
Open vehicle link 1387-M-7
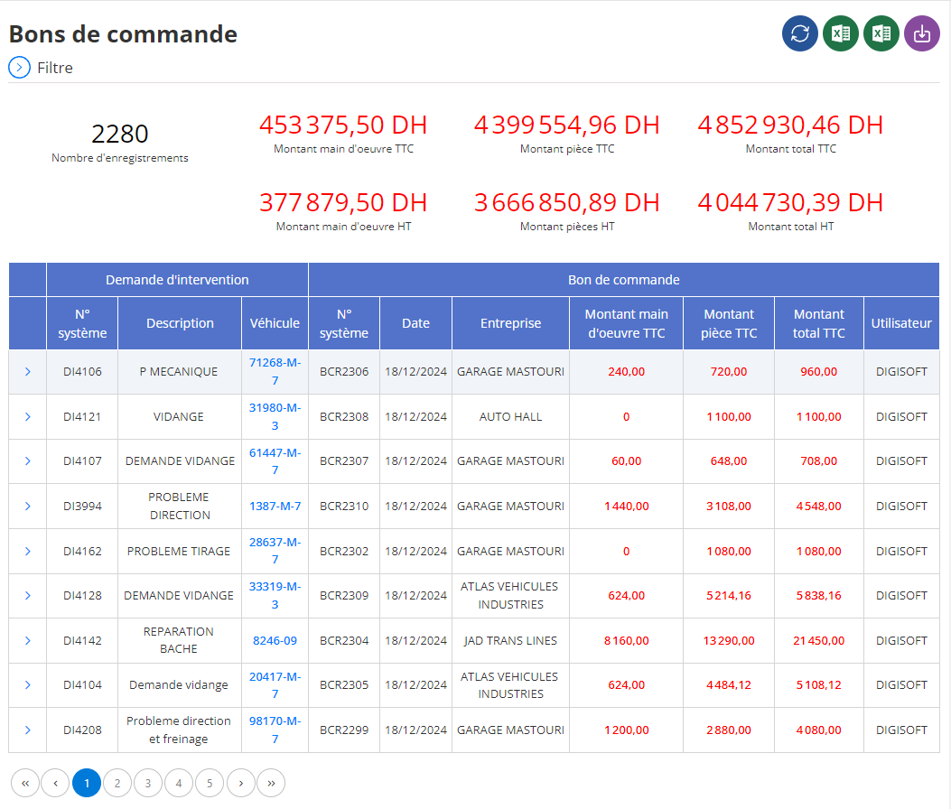pos(275,506)
